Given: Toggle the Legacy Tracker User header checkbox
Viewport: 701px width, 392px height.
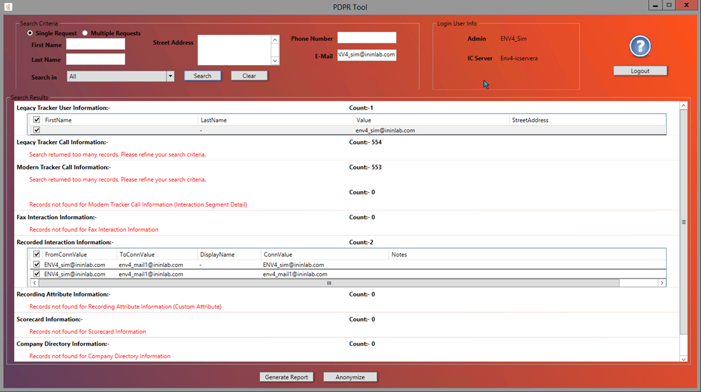Looking at the screenshot, I should point(36,120).
